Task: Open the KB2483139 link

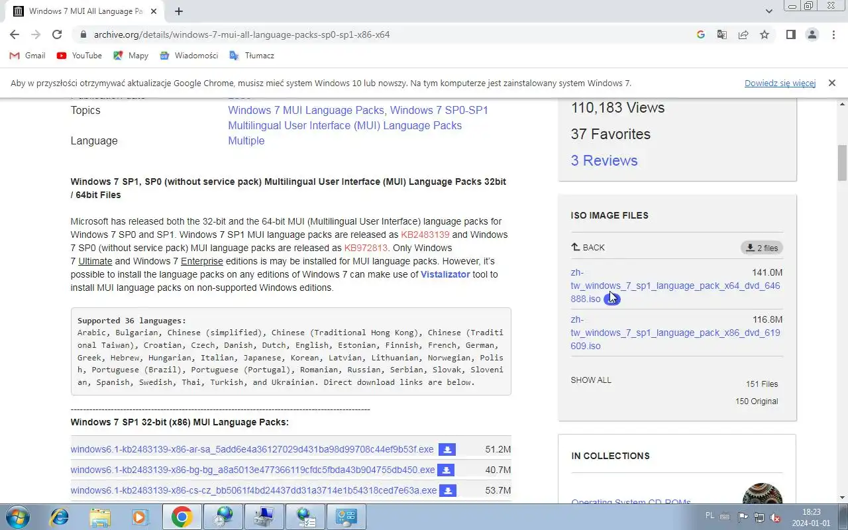Action: [x=425, y=235]
